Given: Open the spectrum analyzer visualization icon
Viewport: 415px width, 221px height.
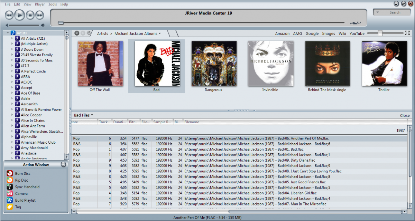Looking at the screenshot, I should (355, 23).
